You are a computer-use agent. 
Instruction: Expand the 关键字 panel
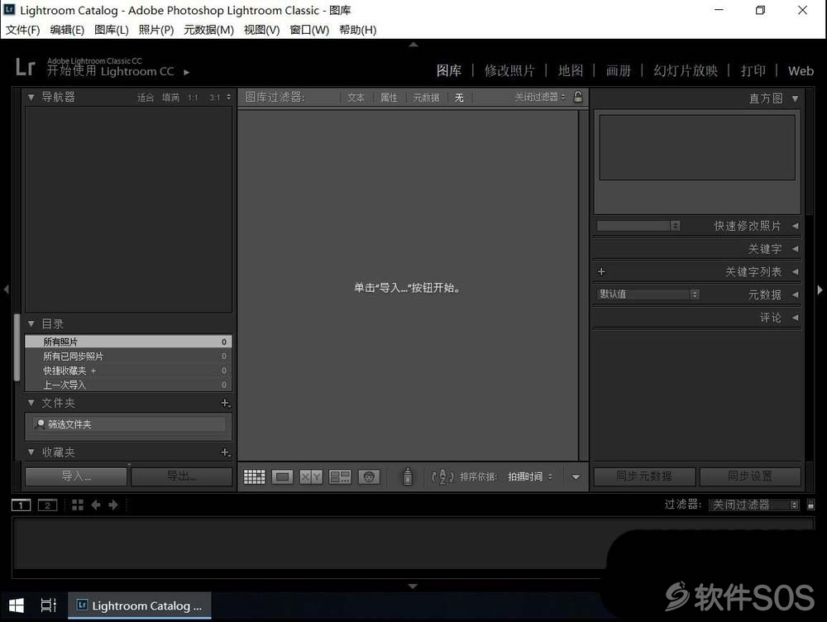click(795, 248)
